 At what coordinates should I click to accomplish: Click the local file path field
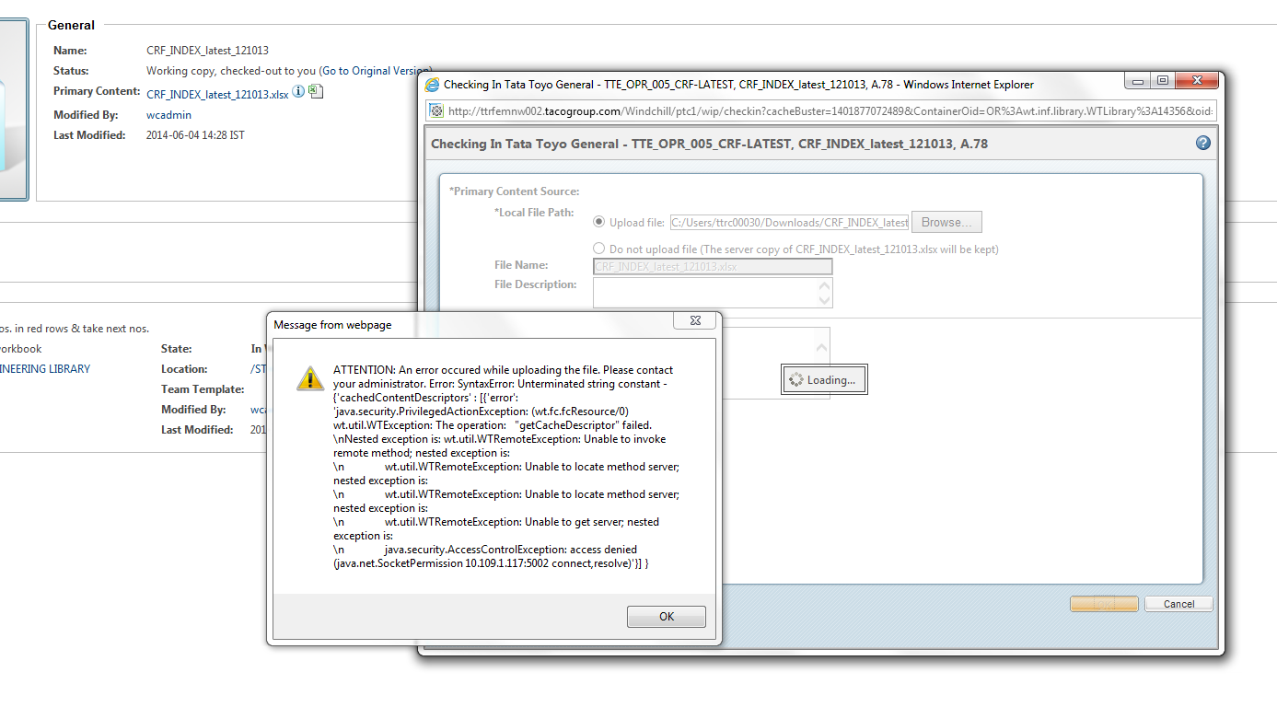789,222
